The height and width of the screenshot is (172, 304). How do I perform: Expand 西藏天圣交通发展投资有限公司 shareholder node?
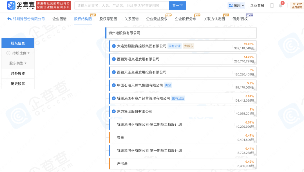click(x=114, y=72)
